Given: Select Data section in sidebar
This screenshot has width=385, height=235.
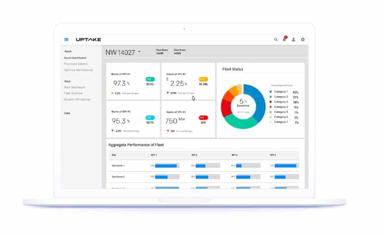Looking at the screenshot, I should (x=67, y=113).
